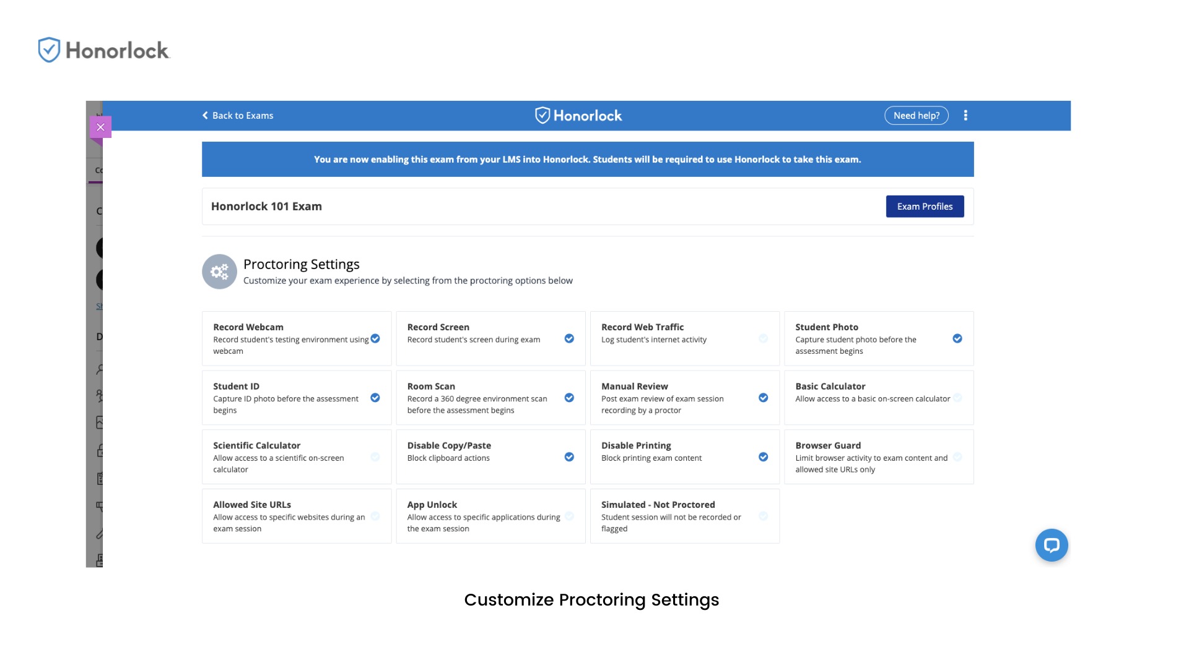1189x668 pixels.
Task: Uncheck the Student Photo setting
Action: tap(957, 338)
